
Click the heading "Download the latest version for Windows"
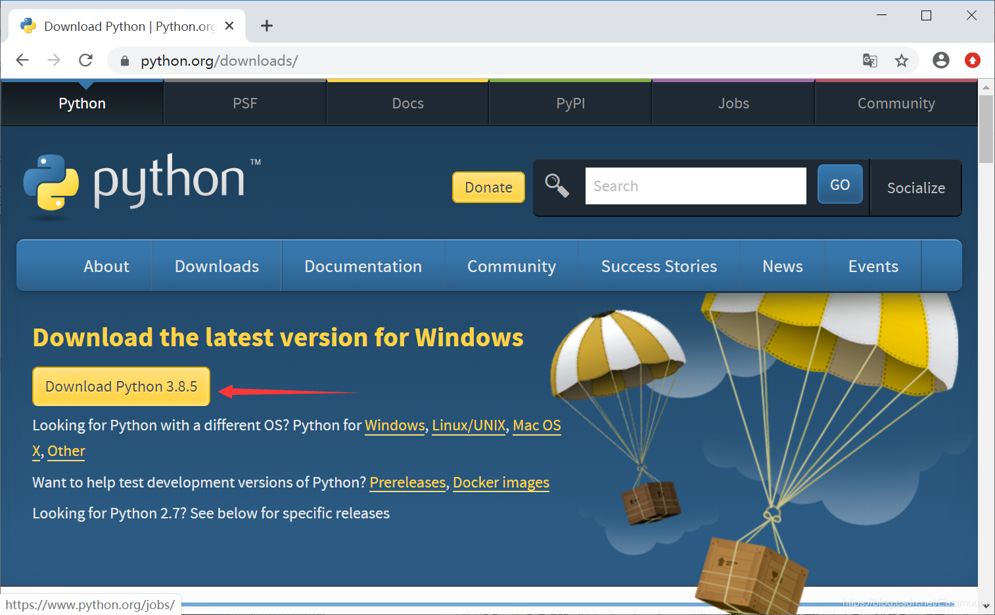click(278, 338)
